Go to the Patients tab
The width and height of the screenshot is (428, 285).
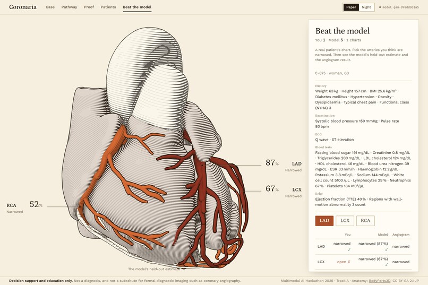click(x=108, y=7)
